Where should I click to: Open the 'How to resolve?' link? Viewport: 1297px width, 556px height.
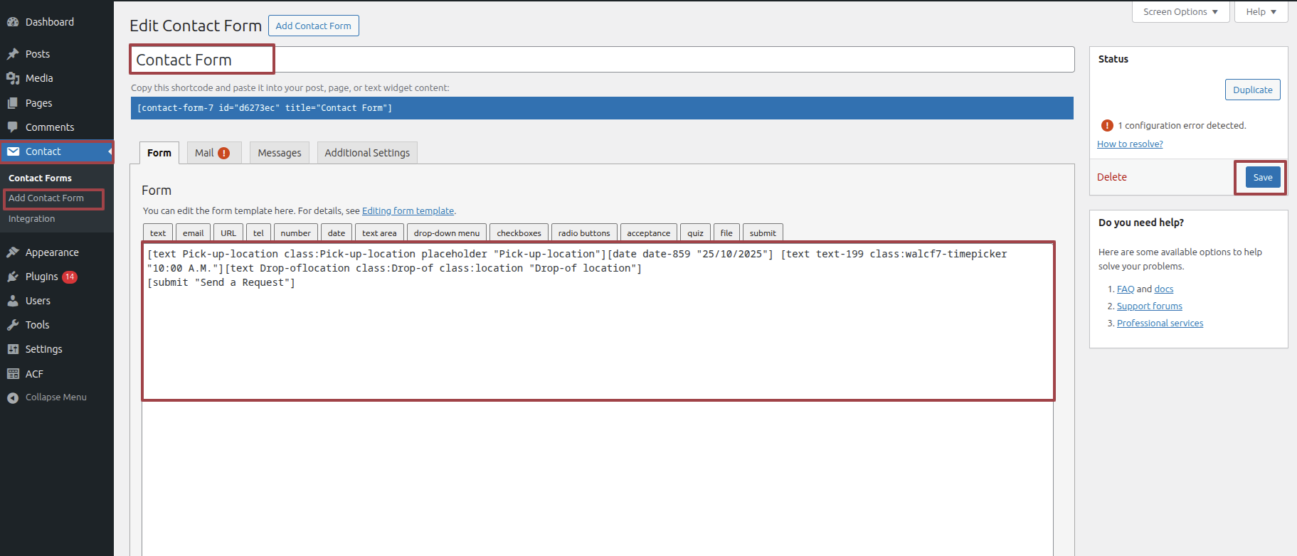(1130, 144)
